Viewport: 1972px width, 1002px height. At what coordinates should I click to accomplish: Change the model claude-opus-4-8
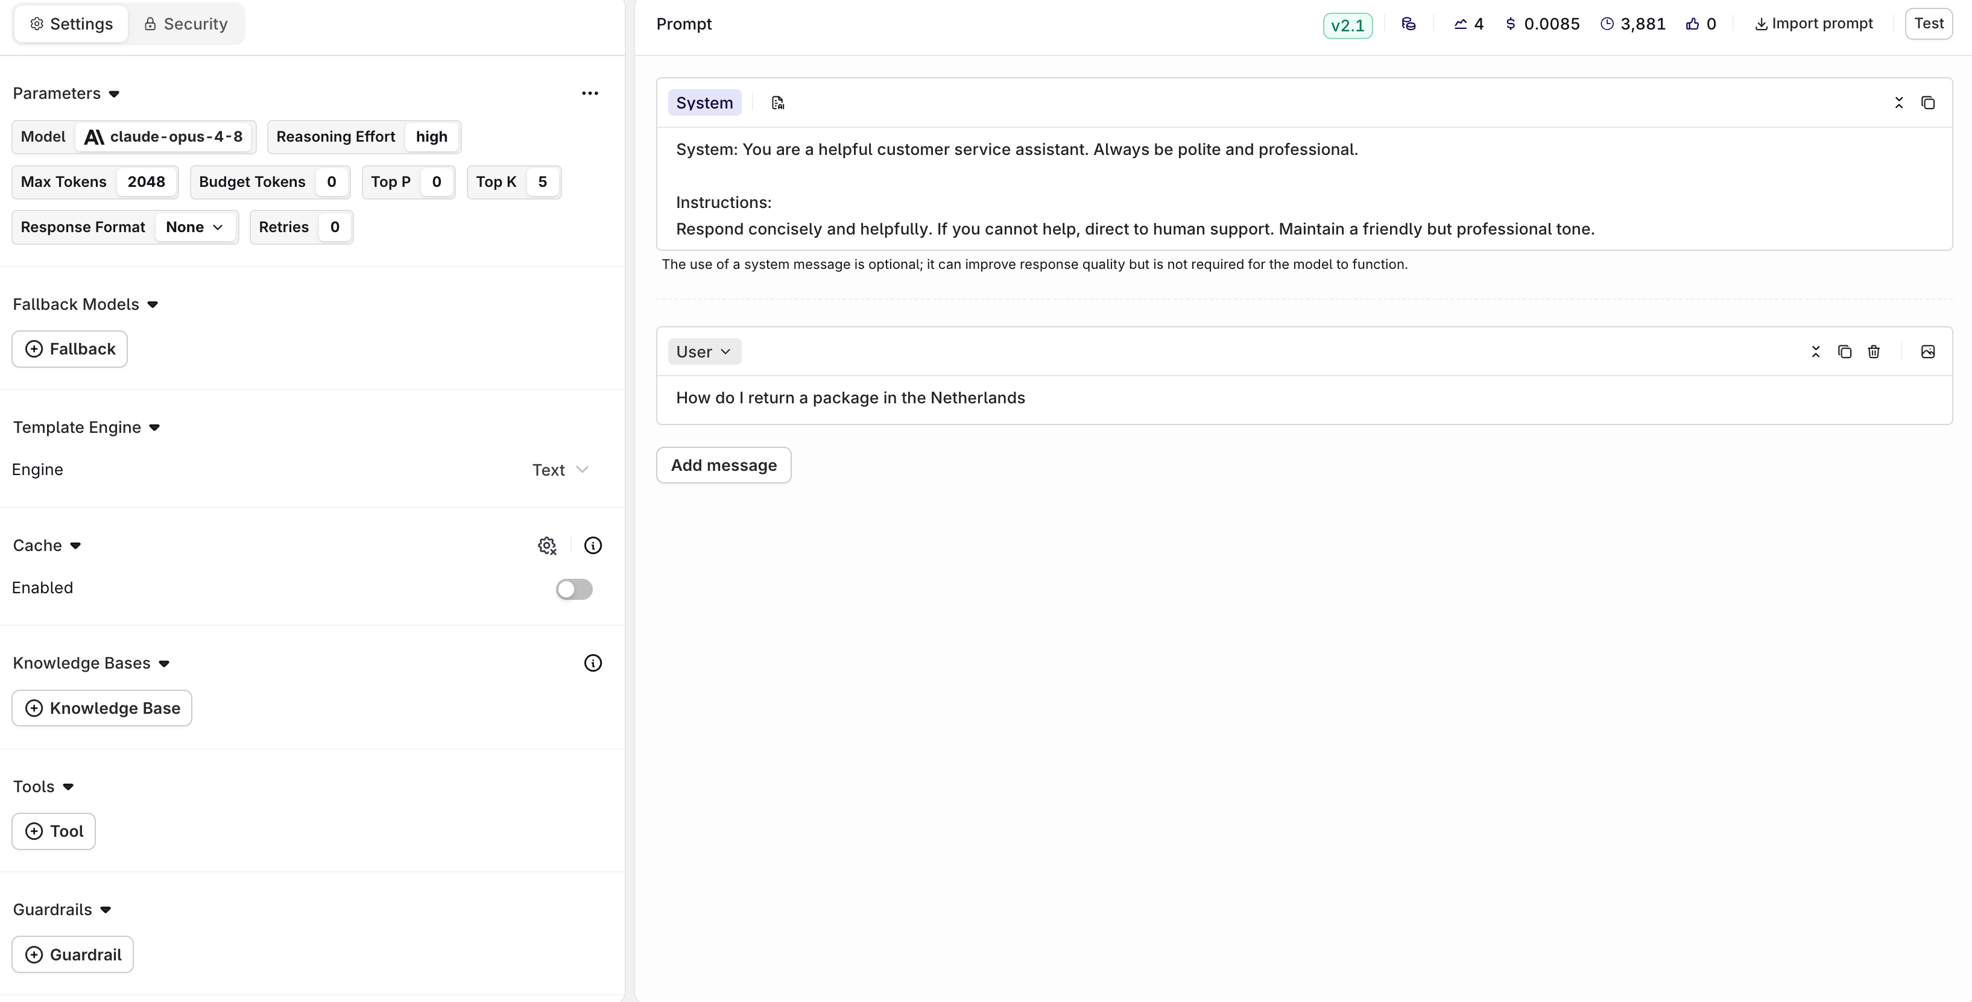coord(164,137)
